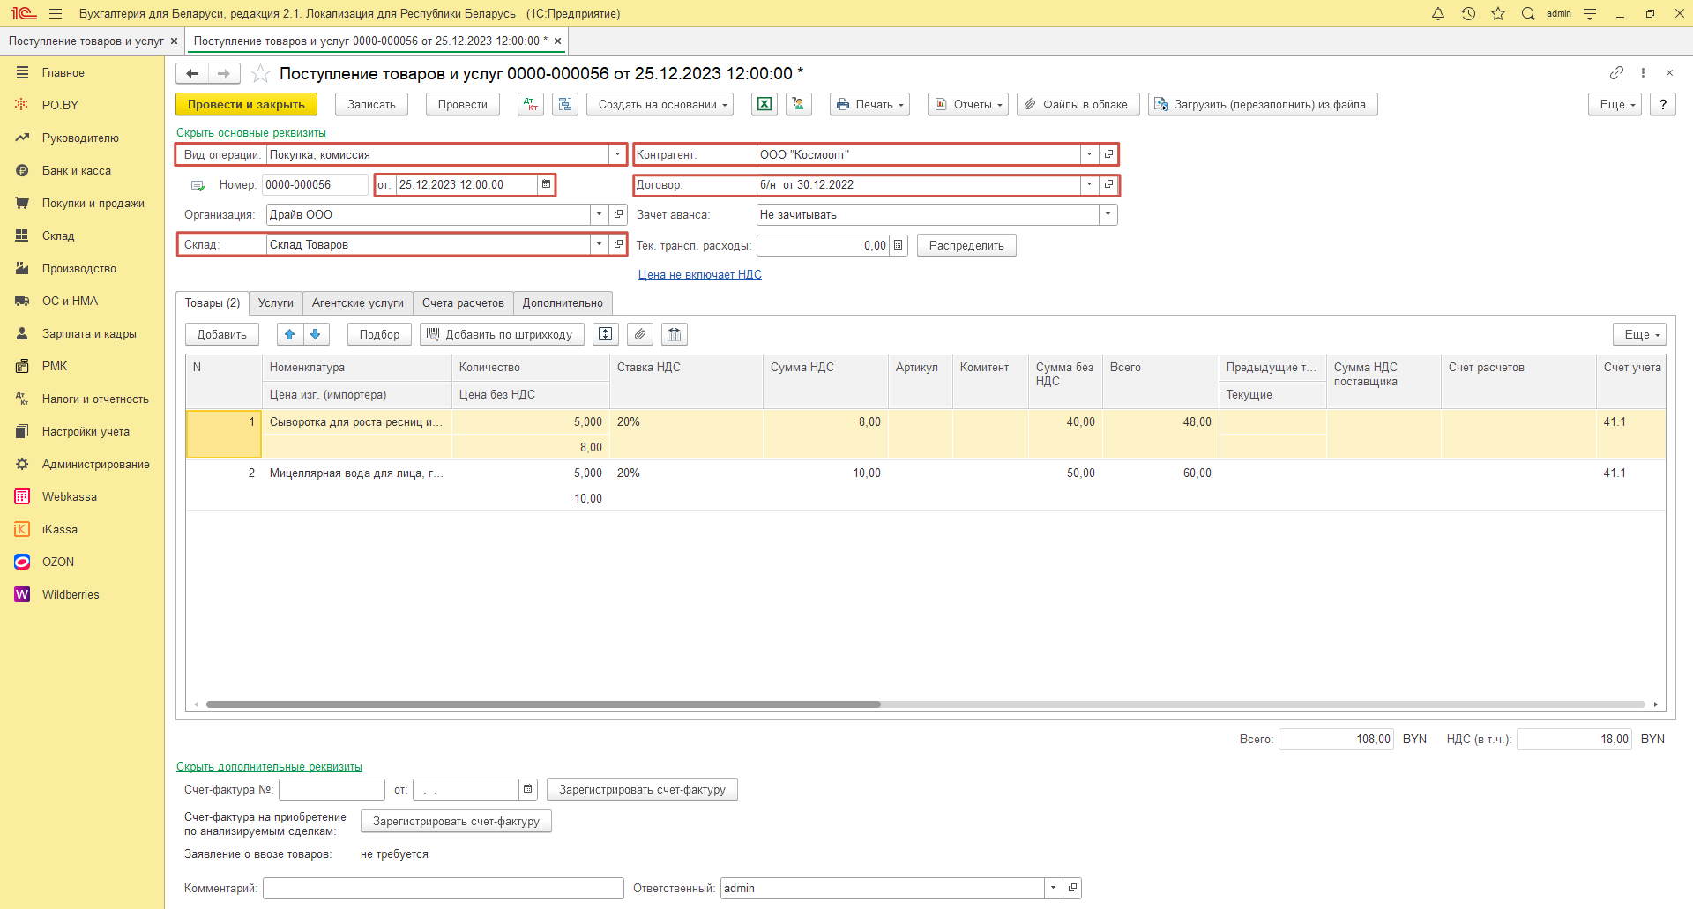This screenshot has width=1693, height=909.
Task: Switch to Агентские услуги tab
Action: coord(358,302)
